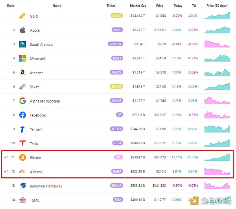Sort table by Rank column header
Viewport: 236px width, 209px height.
[x=11, y=6]
